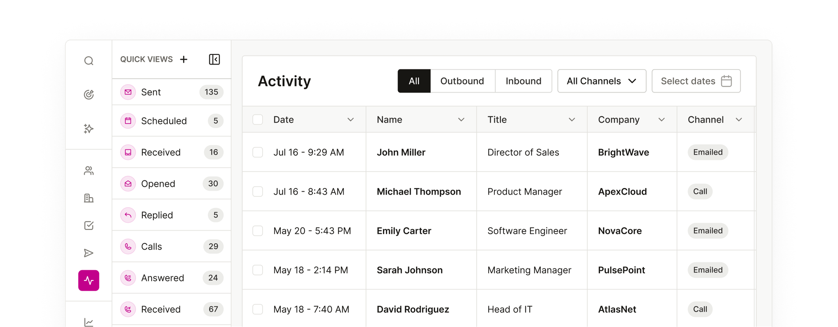Open the All Channels dropdown
The height and width of the screenshot is (327, 838).
point(602,81)
